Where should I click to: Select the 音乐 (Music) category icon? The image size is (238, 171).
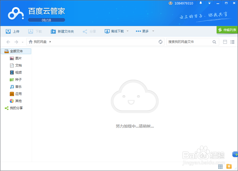coord(12,87)
